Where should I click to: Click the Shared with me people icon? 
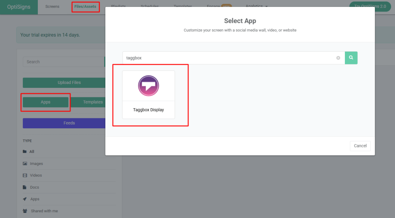[25, 211]
